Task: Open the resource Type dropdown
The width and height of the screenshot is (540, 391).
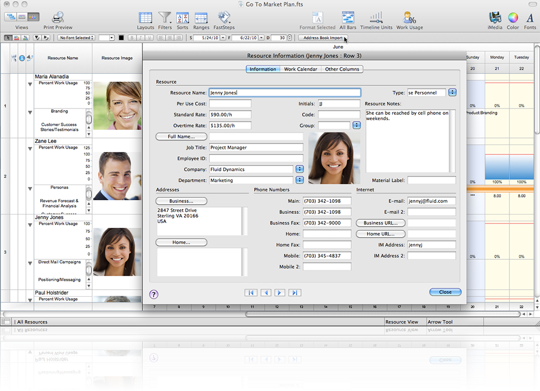Action: 452,92
